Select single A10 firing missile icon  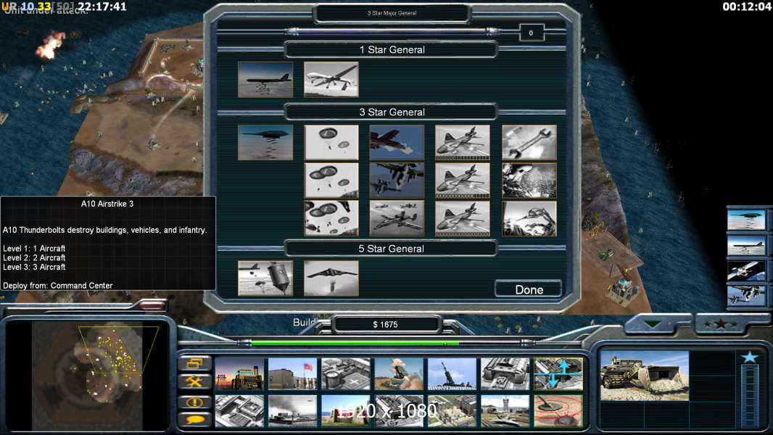coord(397,142)
